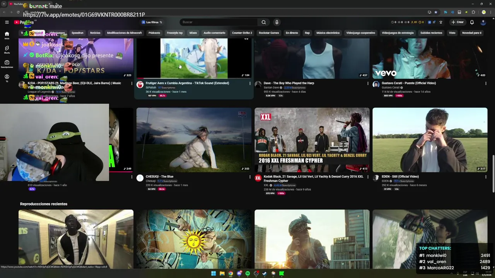This screenshot has height=278, width=495.
Task: Play the CHESUQI The Blue thumbnail
Action: pyautogui.click(x=194, y=140)
